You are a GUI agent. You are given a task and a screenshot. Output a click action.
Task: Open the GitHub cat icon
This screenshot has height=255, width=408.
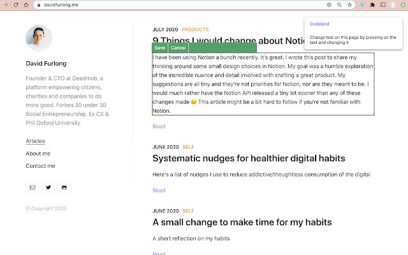click(64, 187)
